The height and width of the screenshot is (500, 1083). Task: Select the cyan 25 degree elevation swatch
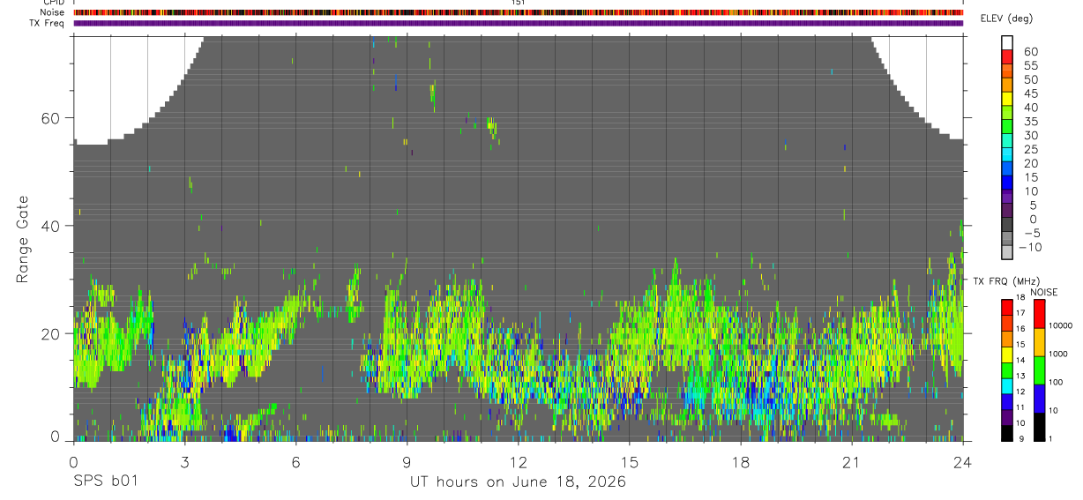tap(1007, 155)
